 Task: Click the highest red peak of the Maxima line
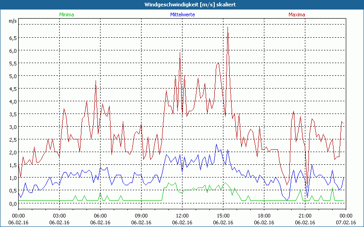[227, 27]
